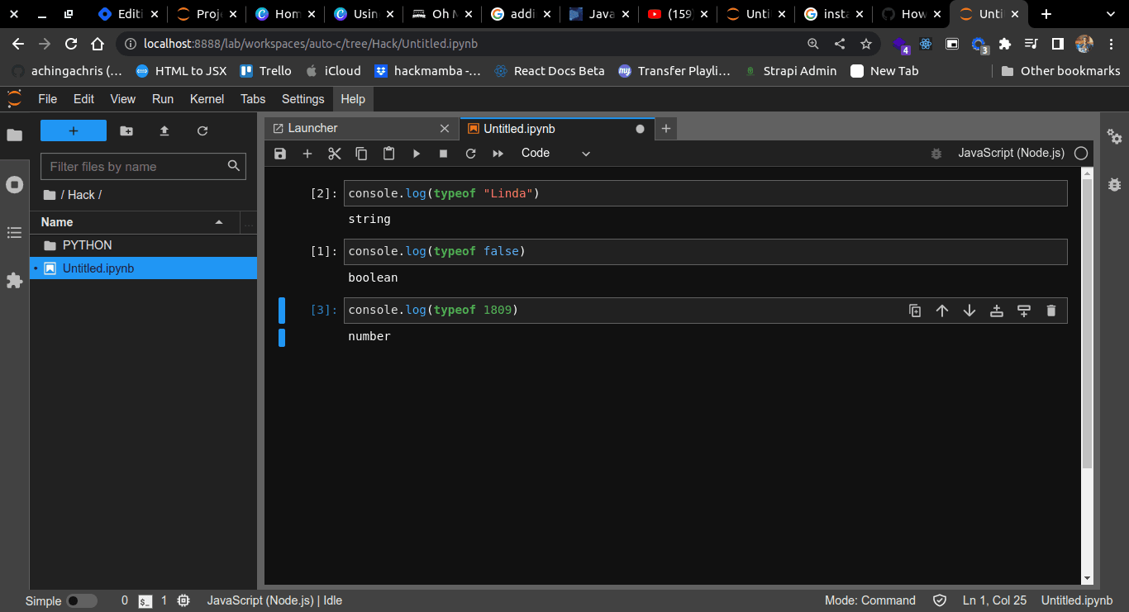Open the Extension Manager puzzle icon

click(14, 281)
